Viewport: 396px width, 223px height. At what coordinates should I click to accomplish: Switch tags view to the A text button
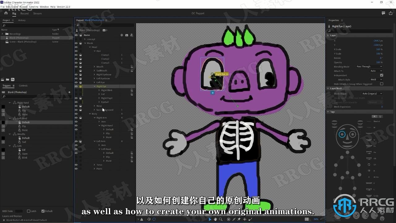click(x=374, y=116)
